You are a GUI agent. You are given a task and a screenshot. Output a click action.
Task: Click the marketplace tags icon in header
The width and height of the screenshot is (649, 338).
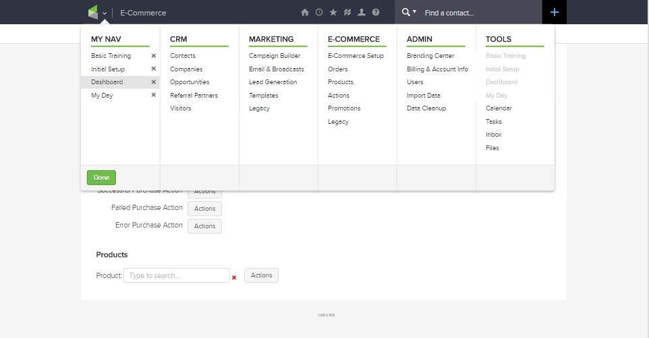347,12
